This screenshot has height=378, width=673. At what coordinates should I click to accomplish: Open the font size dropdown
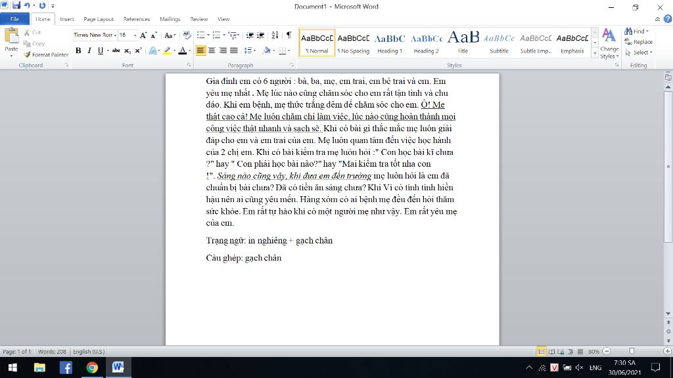[x=135, y=35]
